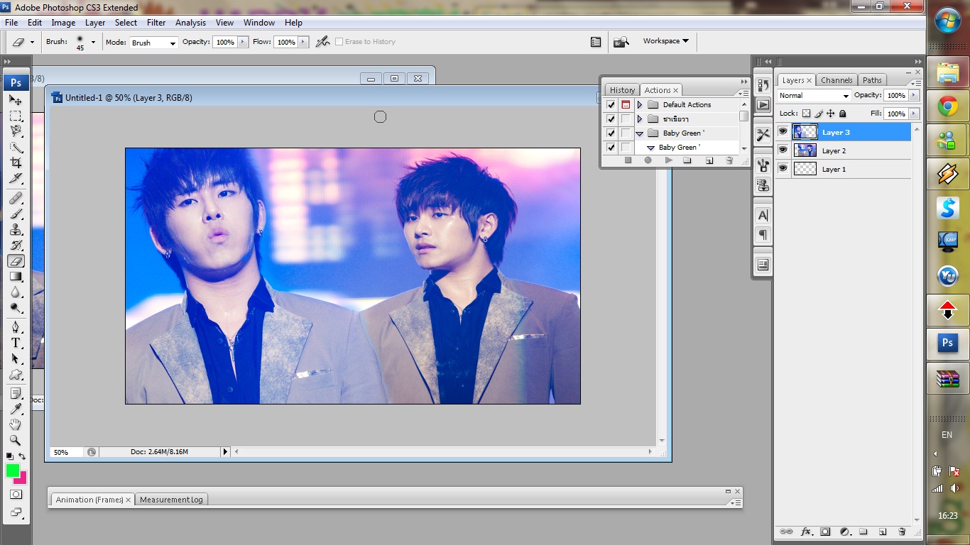Switch to the Measurement Log tab
Screen dimensions: 970x545
(171, 500)
